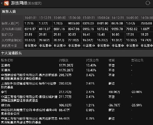153x125 pixels.
Task: Select the 8328.00 shareholder count cell
Action: [x=88, y=23]
